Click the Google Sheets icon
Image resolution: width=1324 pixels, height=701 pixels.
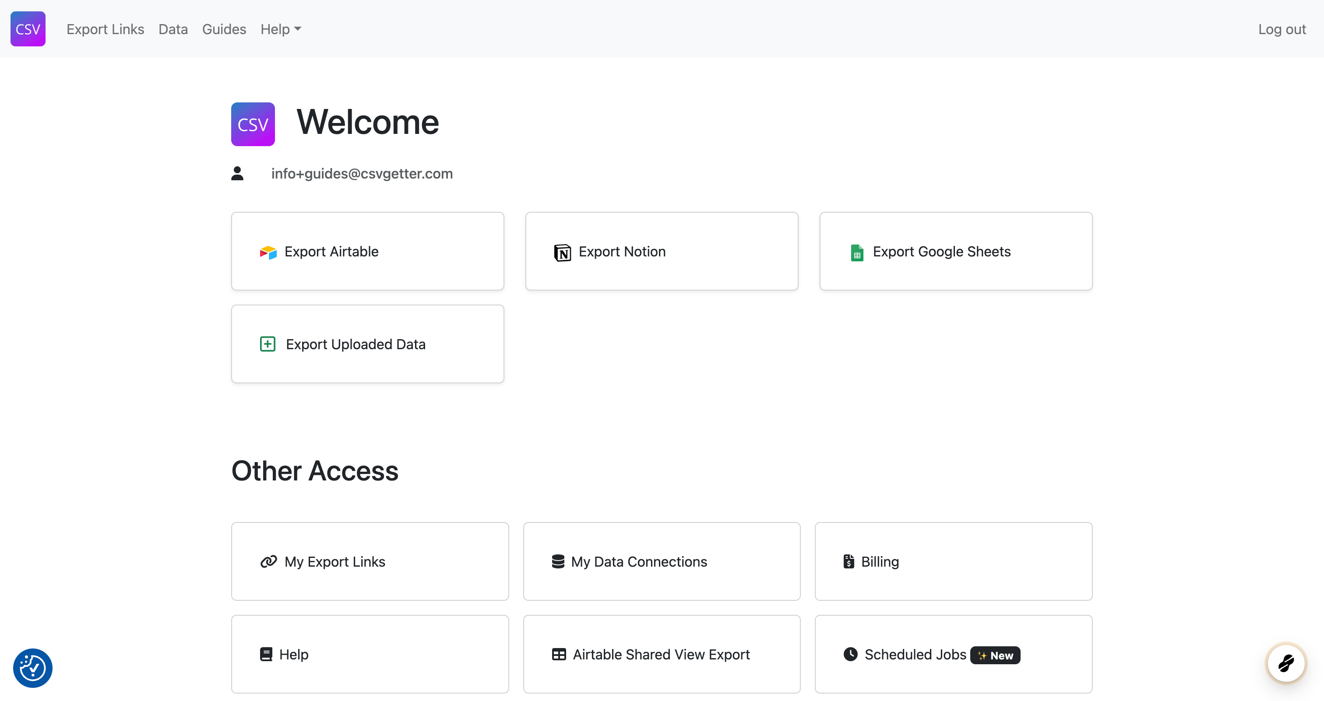click(857, 252)
